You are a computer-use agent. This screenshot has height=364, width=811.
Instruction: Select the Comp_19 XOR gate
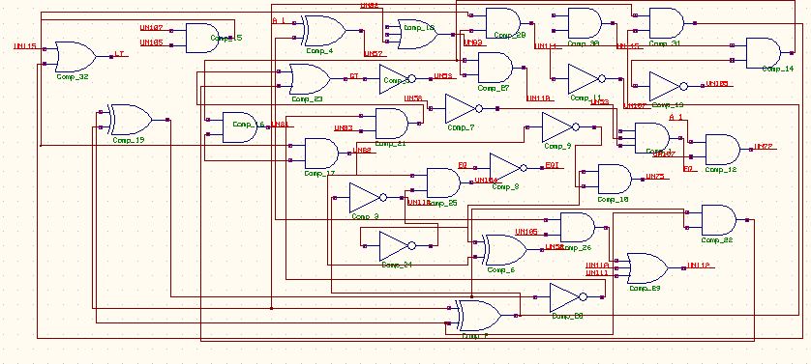pos(131,120)
